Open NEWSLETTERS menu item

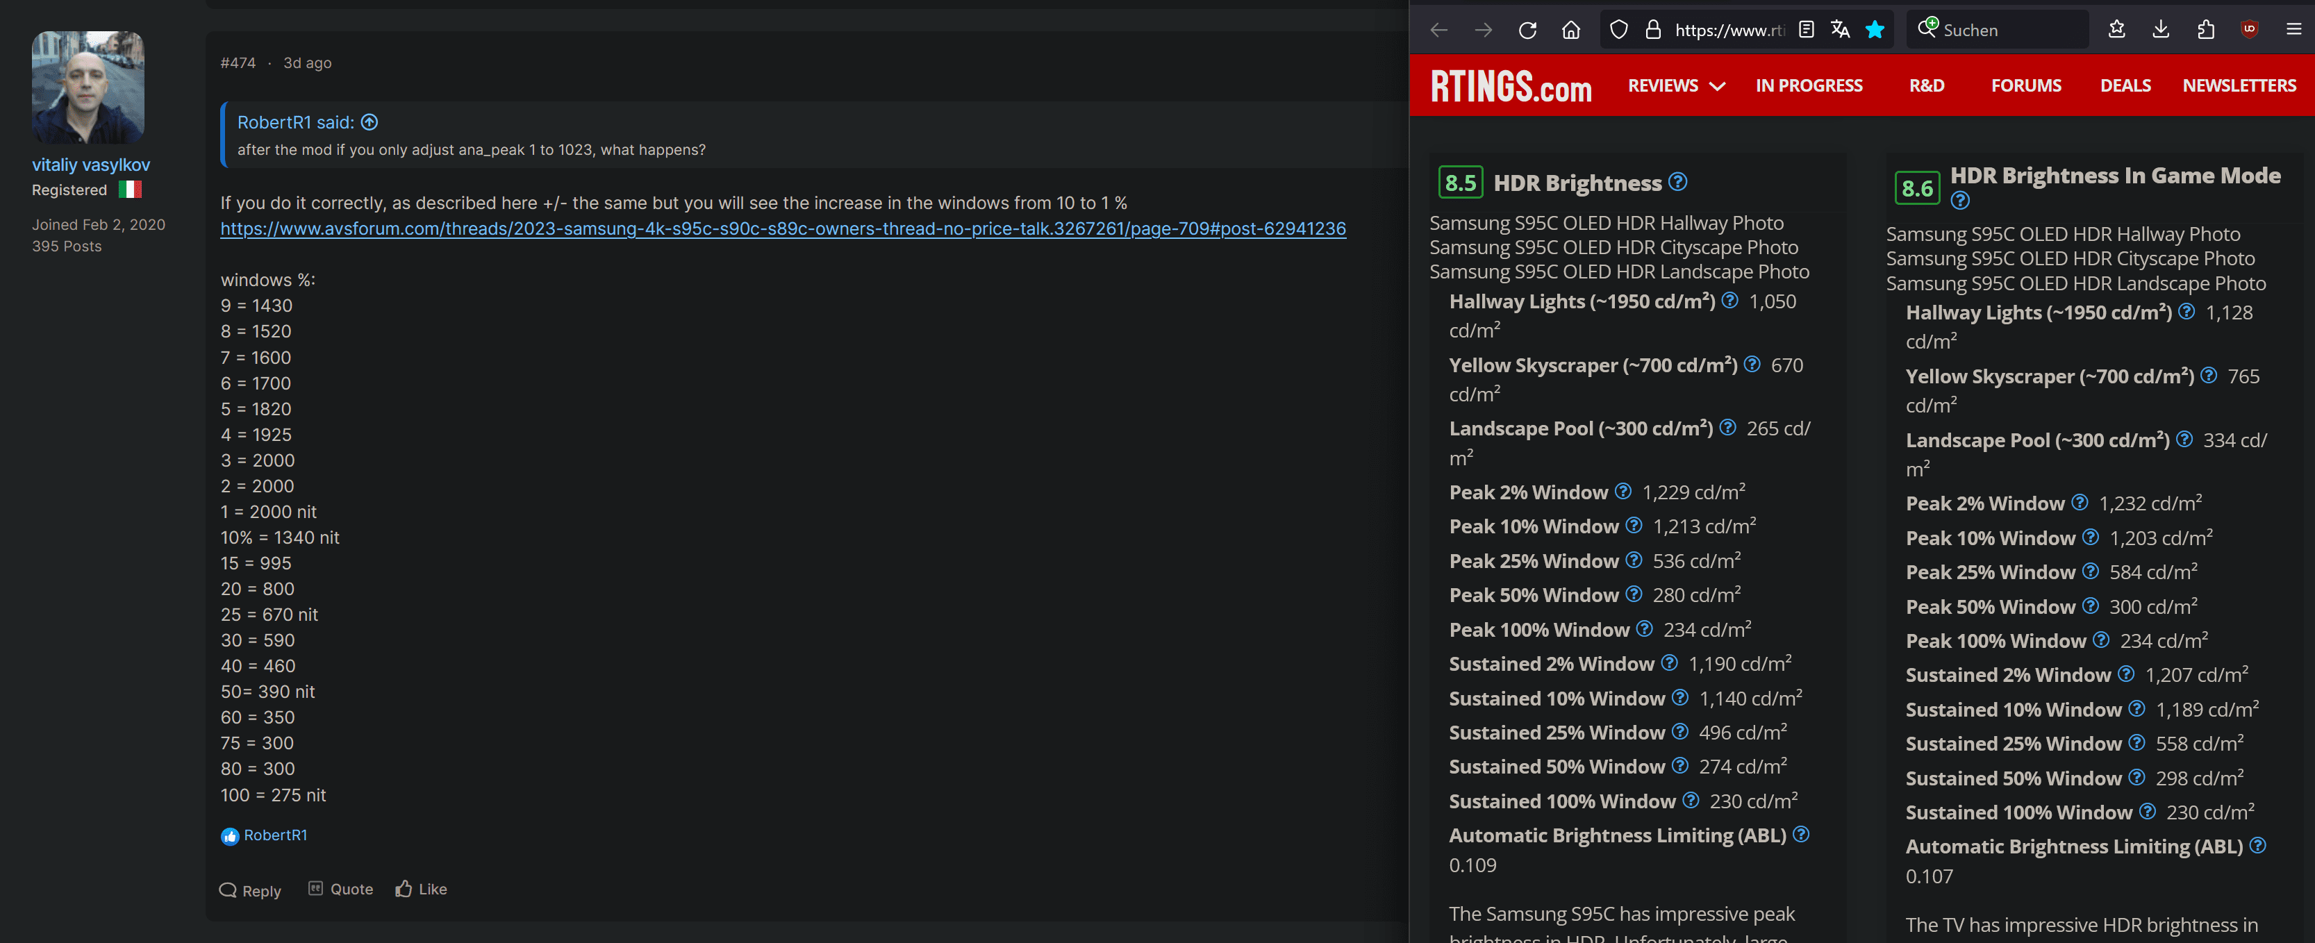tap(2239, 85)
